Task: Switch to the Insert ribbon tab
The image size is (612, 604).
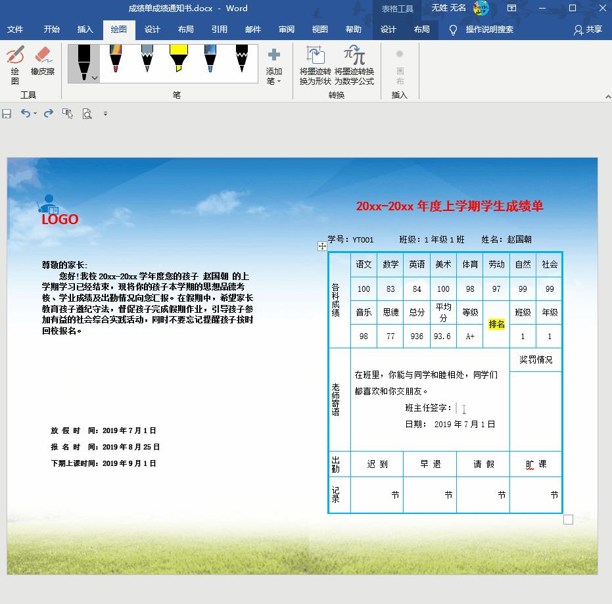Action: click(85, 29)
